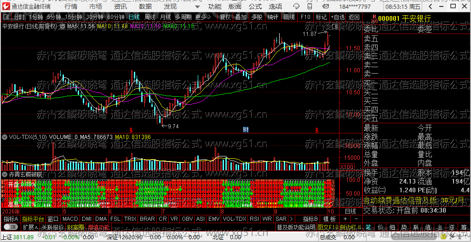Click the small panel icon before 分时
The width and height of the screenshot is (471, 242).
coord(6,17)
